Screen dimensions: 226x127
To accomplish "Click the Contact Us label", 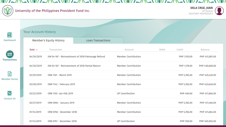I will tap(10, 98).
